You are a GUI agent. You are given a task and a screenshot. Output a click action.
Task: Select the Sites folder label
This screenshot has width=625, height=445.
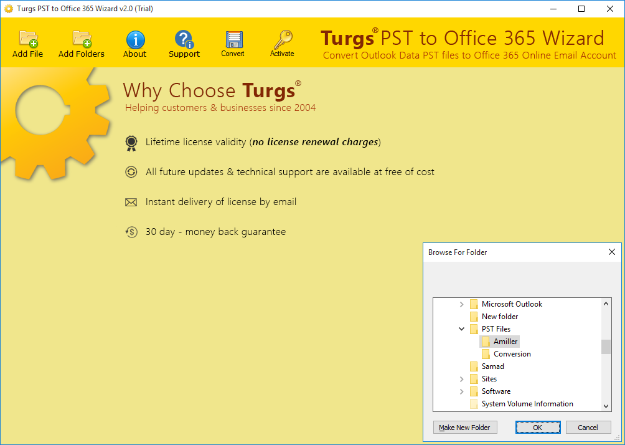[x=489, y=379]
